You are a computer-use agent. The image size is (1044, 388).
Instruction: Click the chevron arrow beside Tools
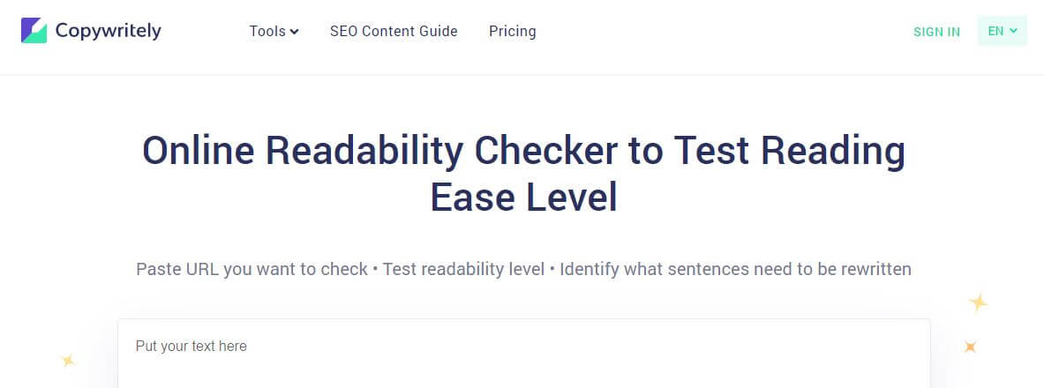pyautogui.click(x=295, y=33)
